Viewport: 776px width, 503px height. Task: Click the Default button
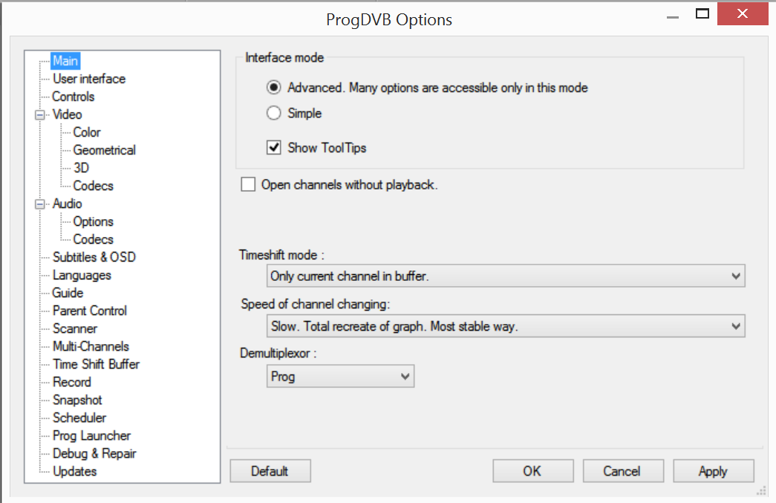tap(270, 471)
